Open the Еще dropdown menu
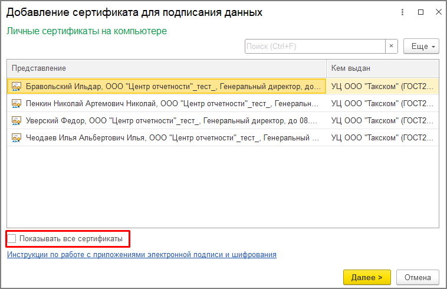This screenshot has height=289, width=447. click(421, 46)
